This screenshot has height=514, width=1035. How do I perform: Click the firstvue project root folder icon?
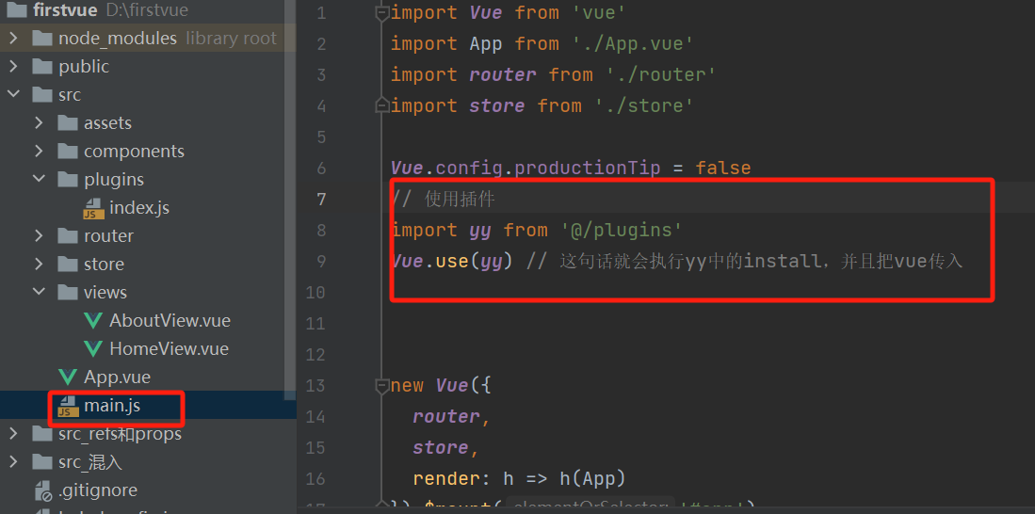click(17, 10)
